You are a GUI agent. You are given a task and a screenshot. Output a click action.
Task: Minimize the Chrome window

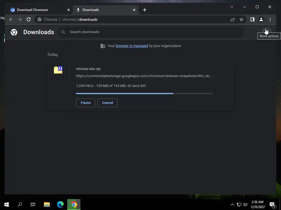[245, 7]
